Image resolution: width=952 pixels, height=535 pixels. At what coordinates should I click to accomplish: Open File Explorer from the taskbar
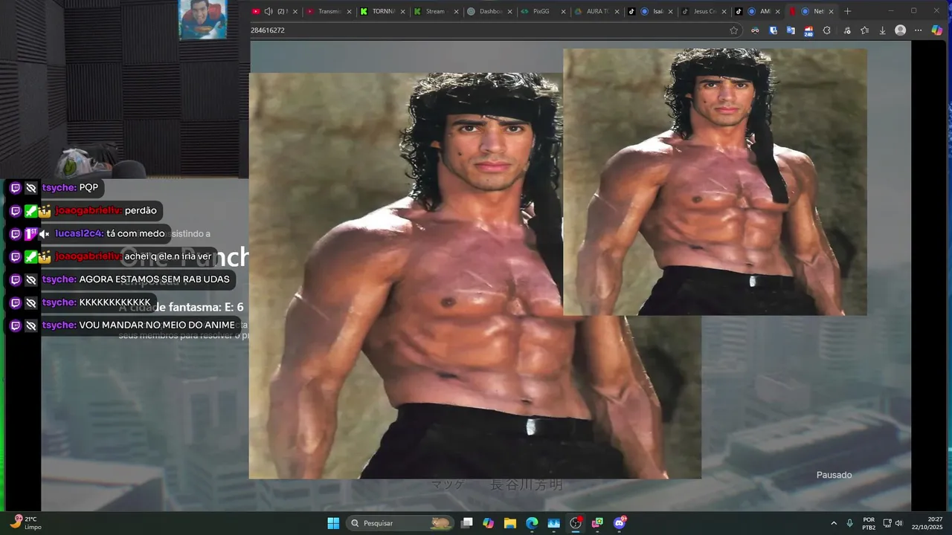click(510, 523)
